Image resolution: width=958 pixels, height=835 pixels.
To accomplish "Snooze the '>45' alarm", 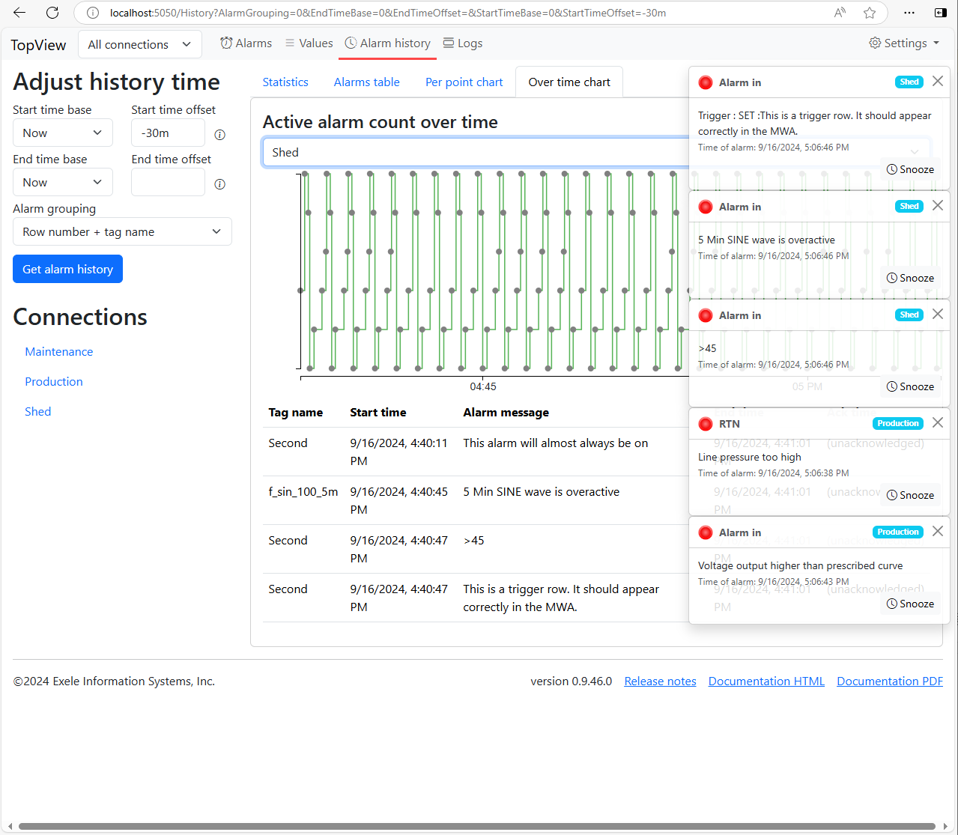I will click(x=910, y=386).
